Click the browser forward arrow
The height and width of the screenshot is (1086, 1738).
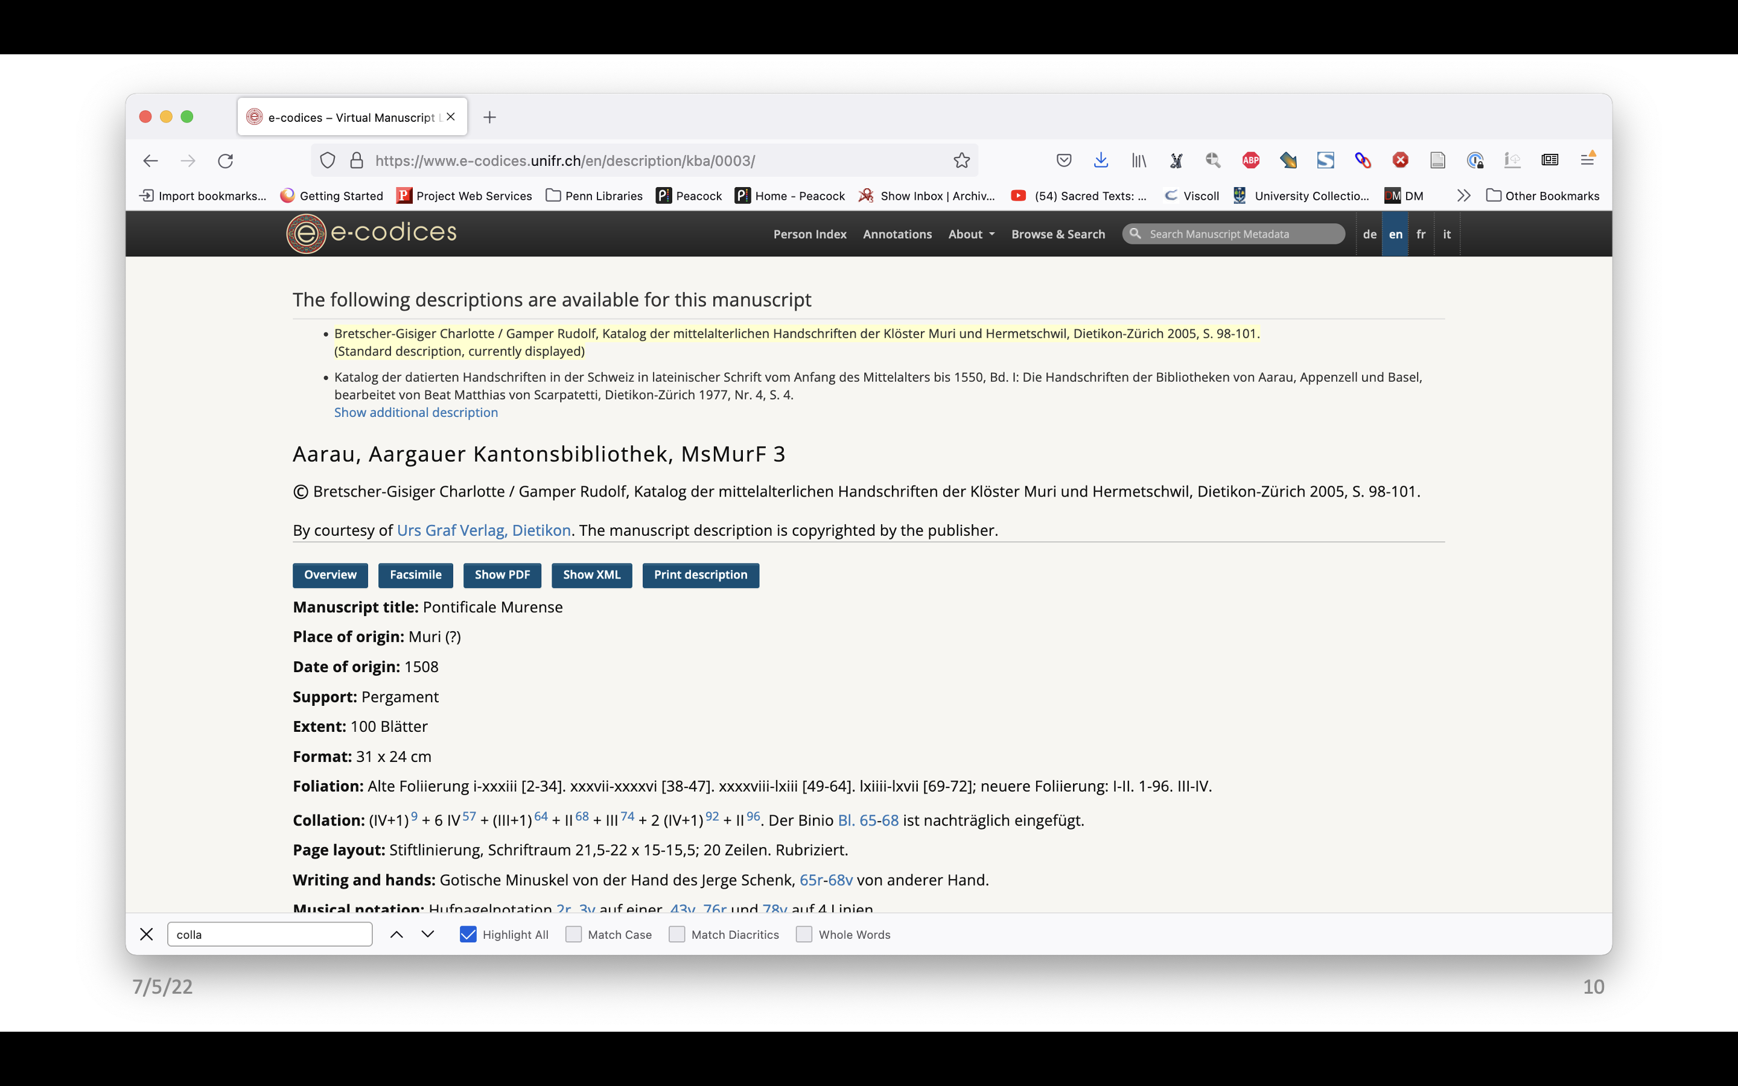click(188, 161)
